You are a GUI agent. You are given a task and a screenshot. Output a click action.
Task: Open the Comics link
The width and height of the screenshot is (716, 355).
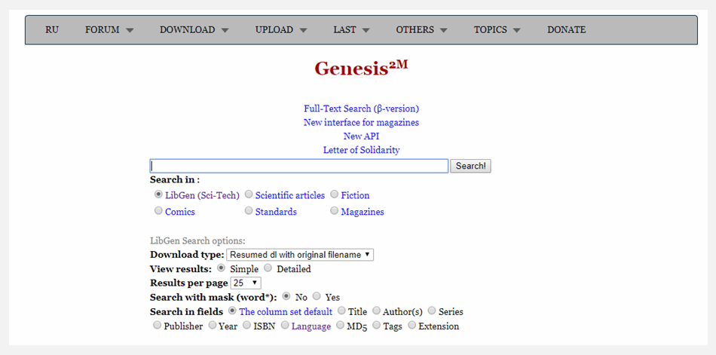pyautogui.click(x=180, y=212)
